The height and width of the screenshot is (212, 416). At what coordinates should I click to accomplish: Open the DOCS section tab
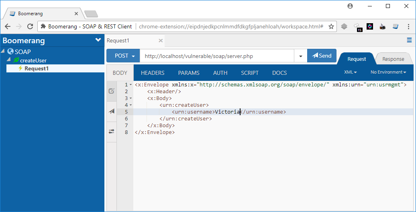click(x=279, y=73)
